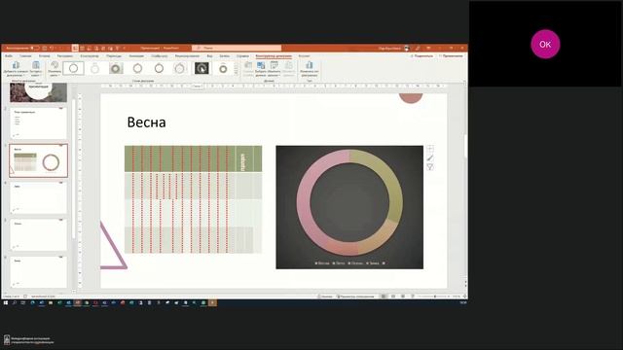Viewport: 623px width, 350px height.
Task: Open the Change Colors palette button
Action: (55, 69)
